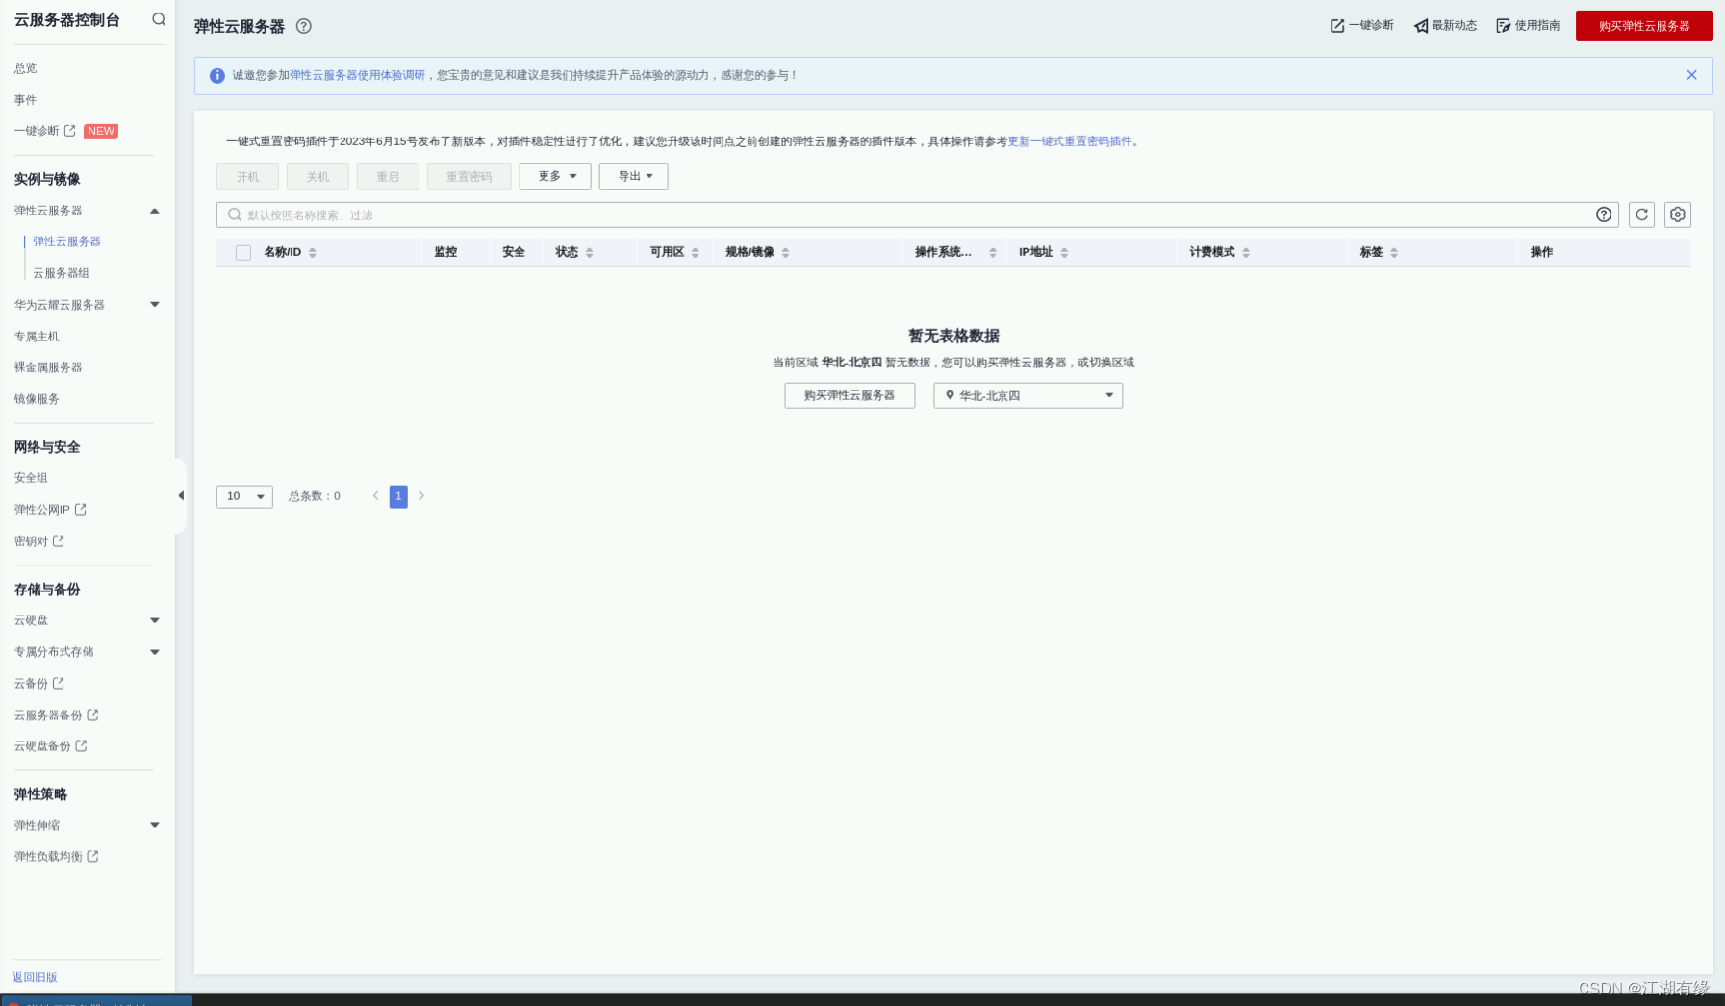View 最新动态 announcements
The width and height of the screenshot is (1725, 1006).
[1445, 26]
